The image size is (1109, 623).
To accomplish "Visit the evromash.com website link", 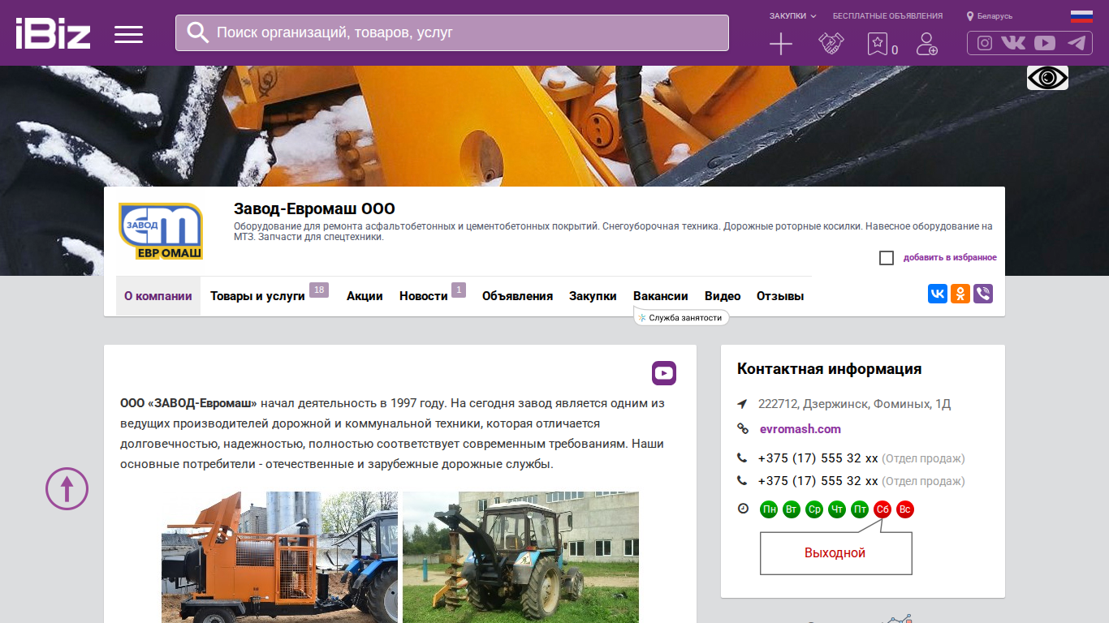I will coord(800,429).
